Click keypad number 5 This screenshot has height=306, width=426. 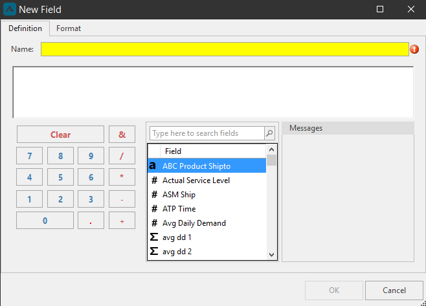click(60, 177)
